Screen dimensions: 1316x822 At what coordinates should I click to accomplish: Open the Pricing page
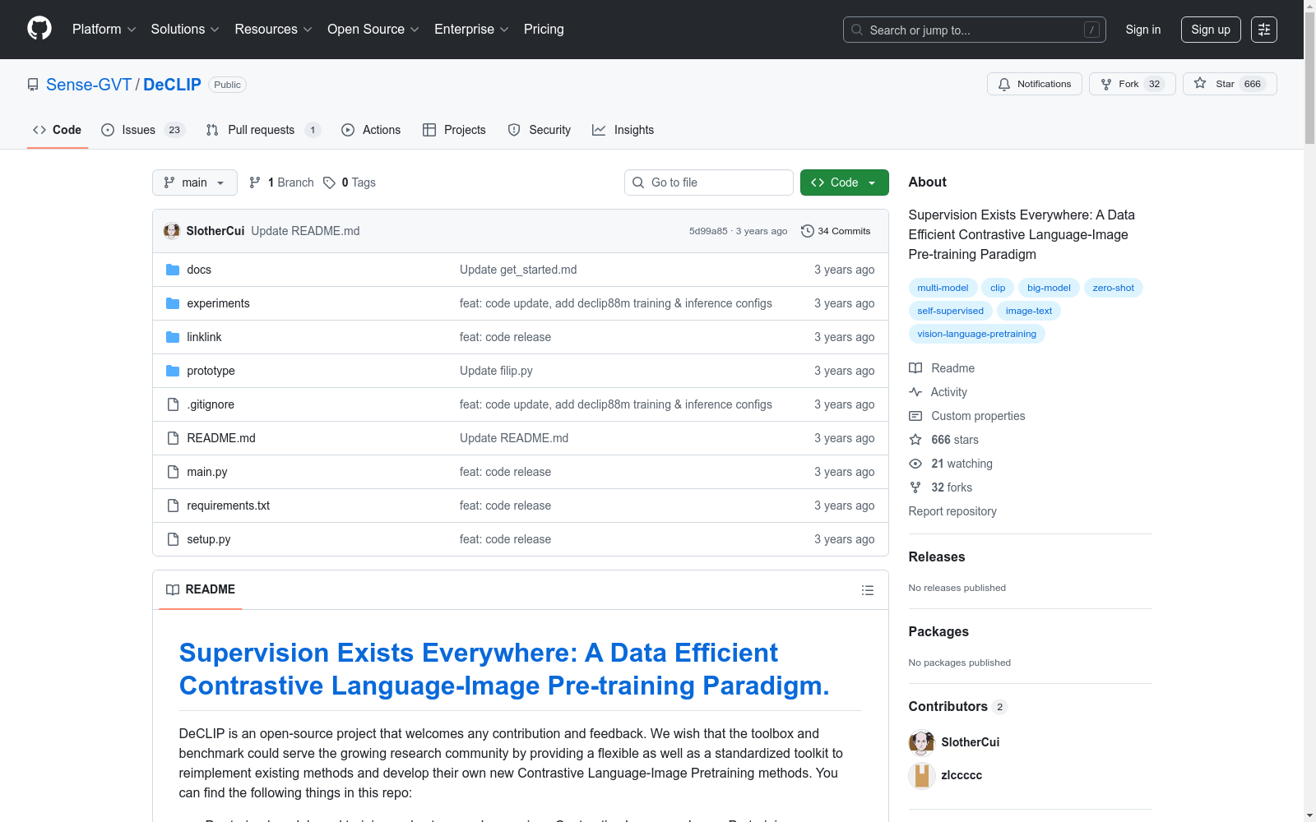544,30
